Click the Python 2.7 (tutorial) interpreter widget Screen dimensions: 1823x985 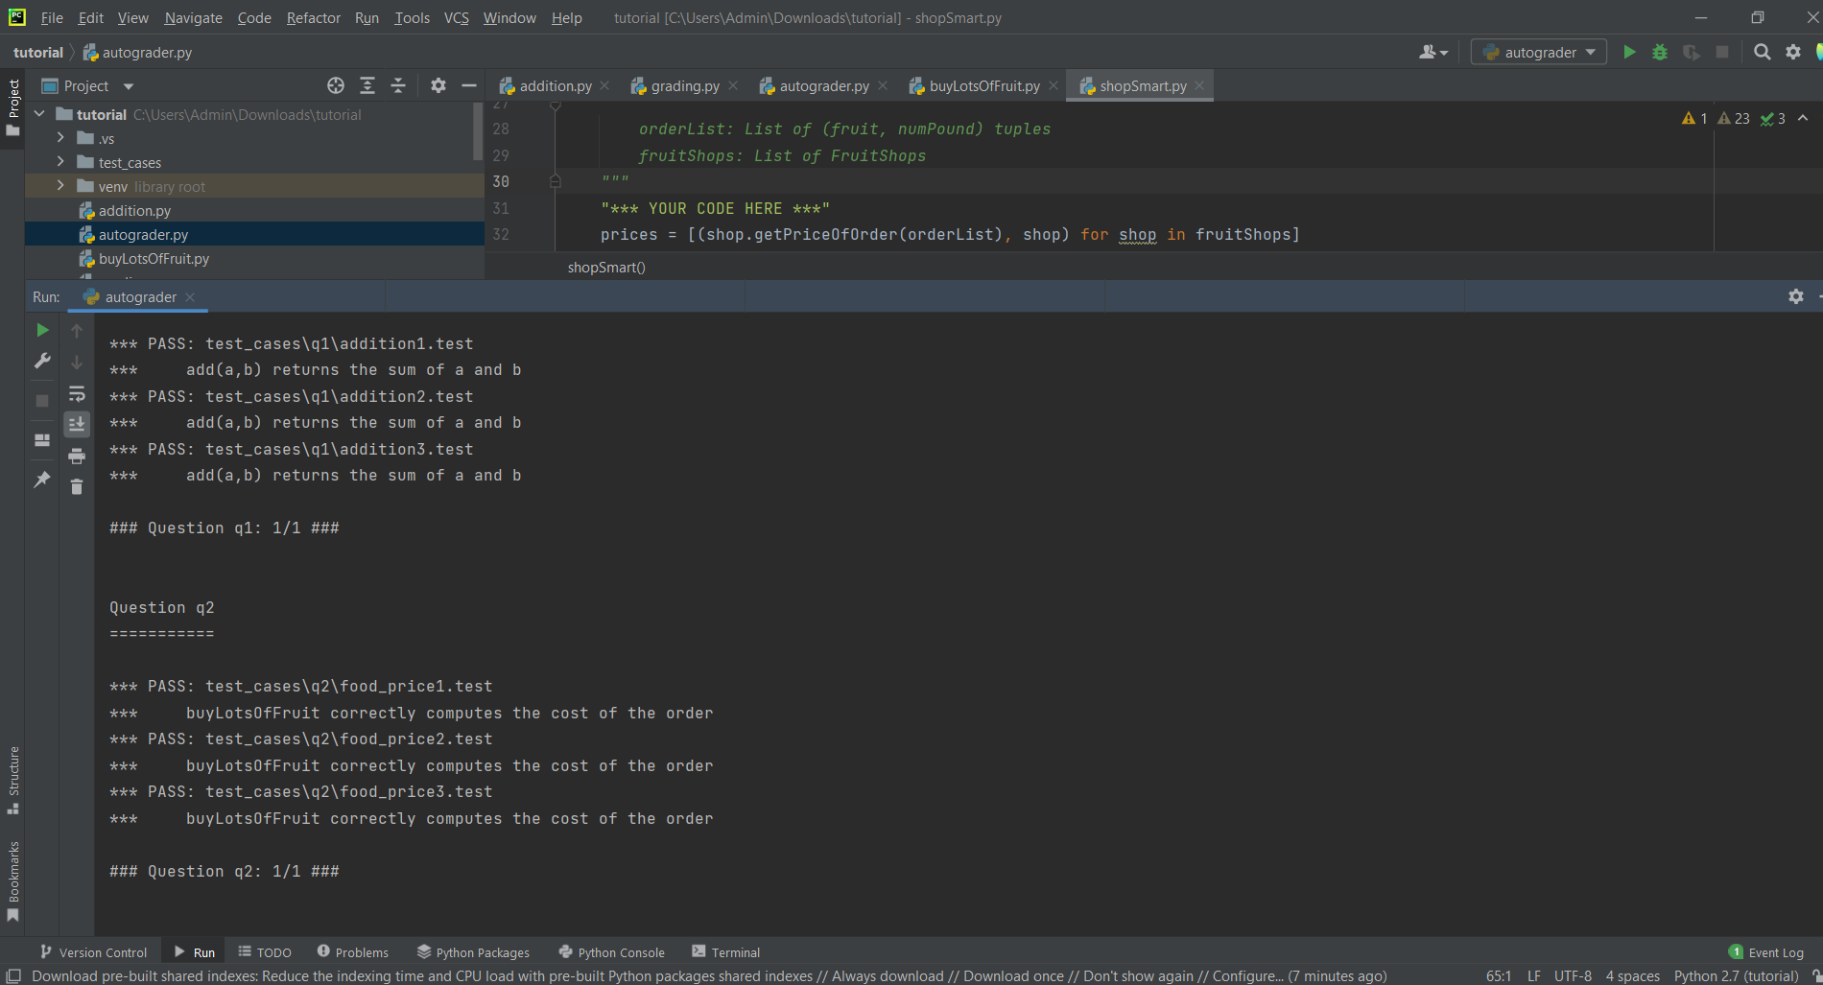(x=1736, y=975)
